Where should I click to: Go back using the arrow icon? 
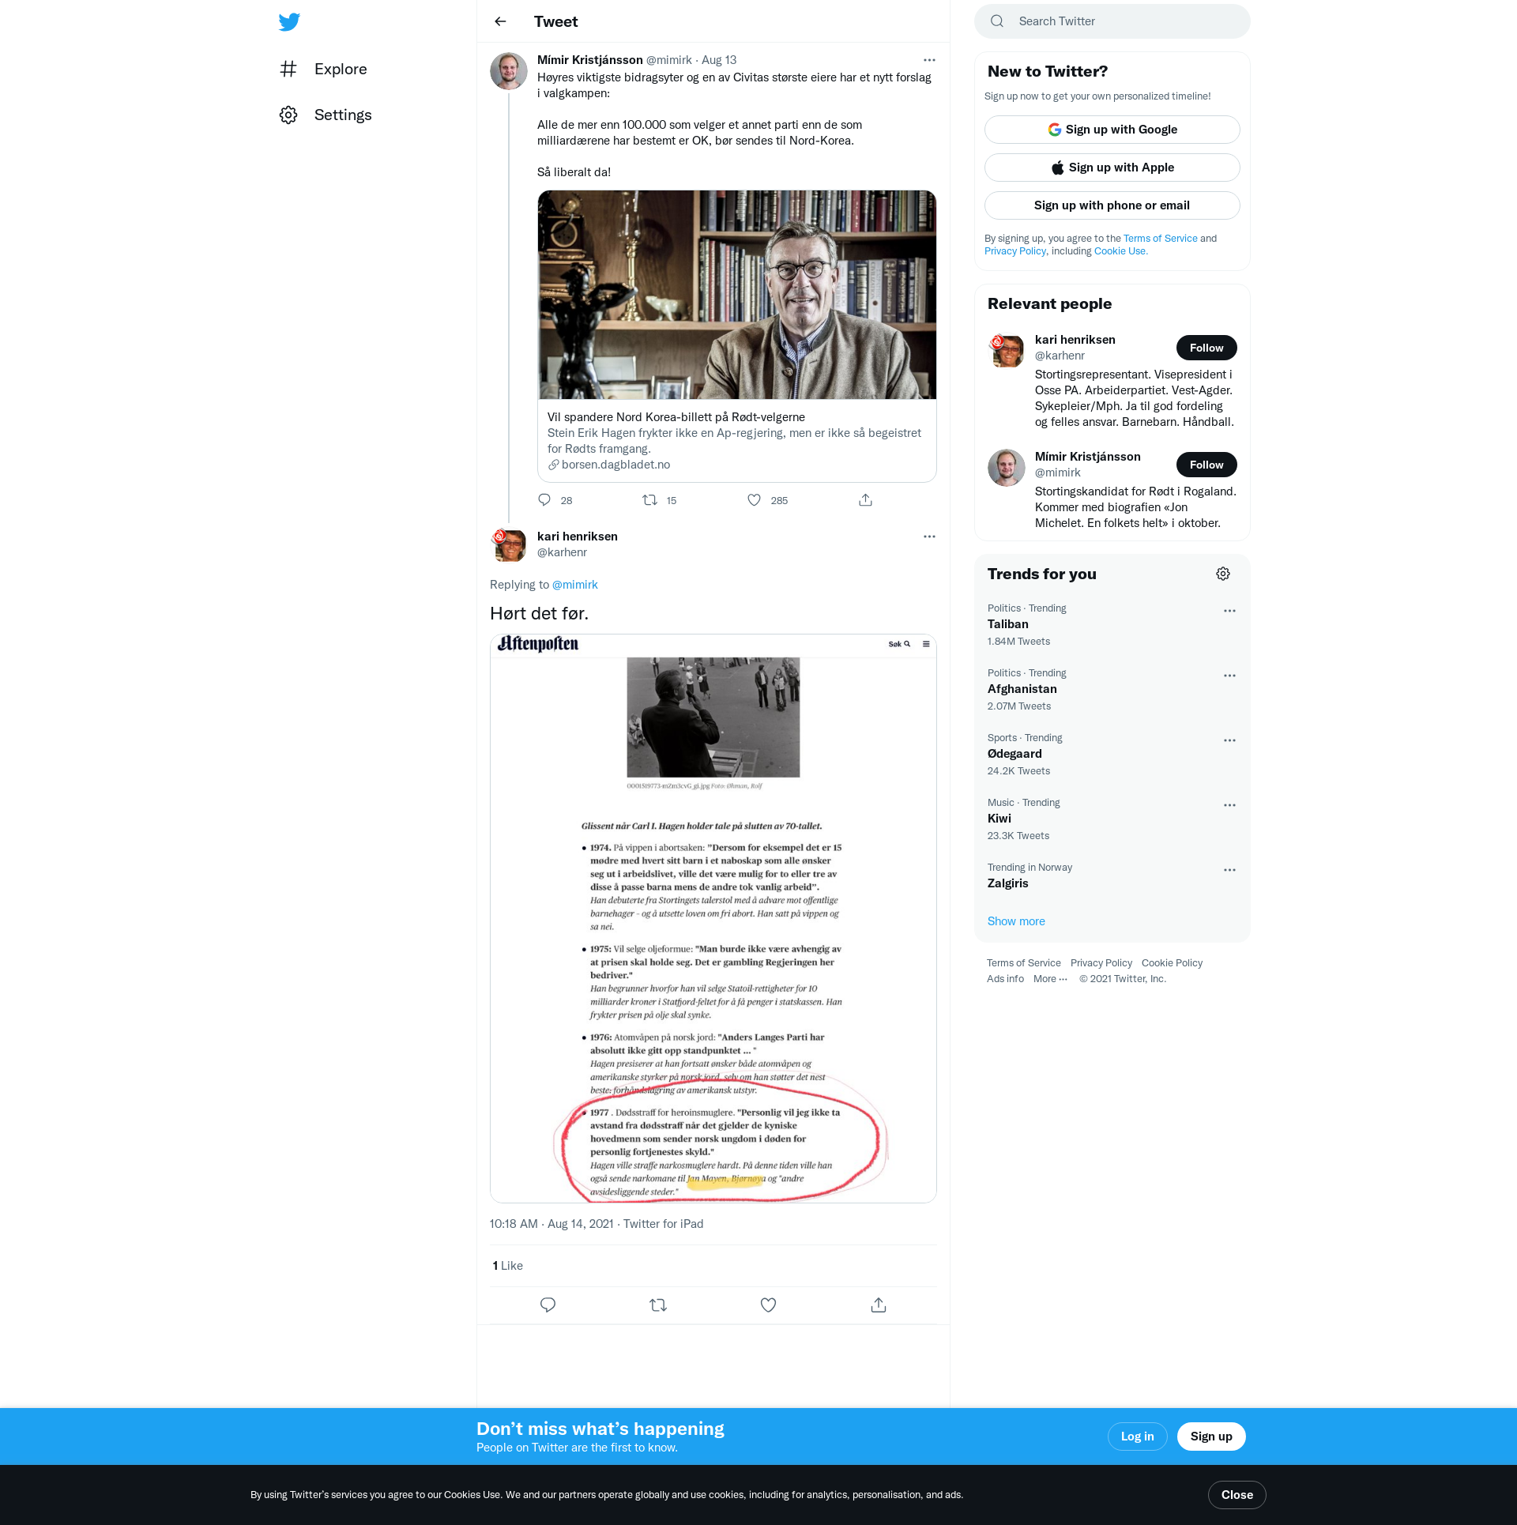pyautogui.click(x=500, y=22)
